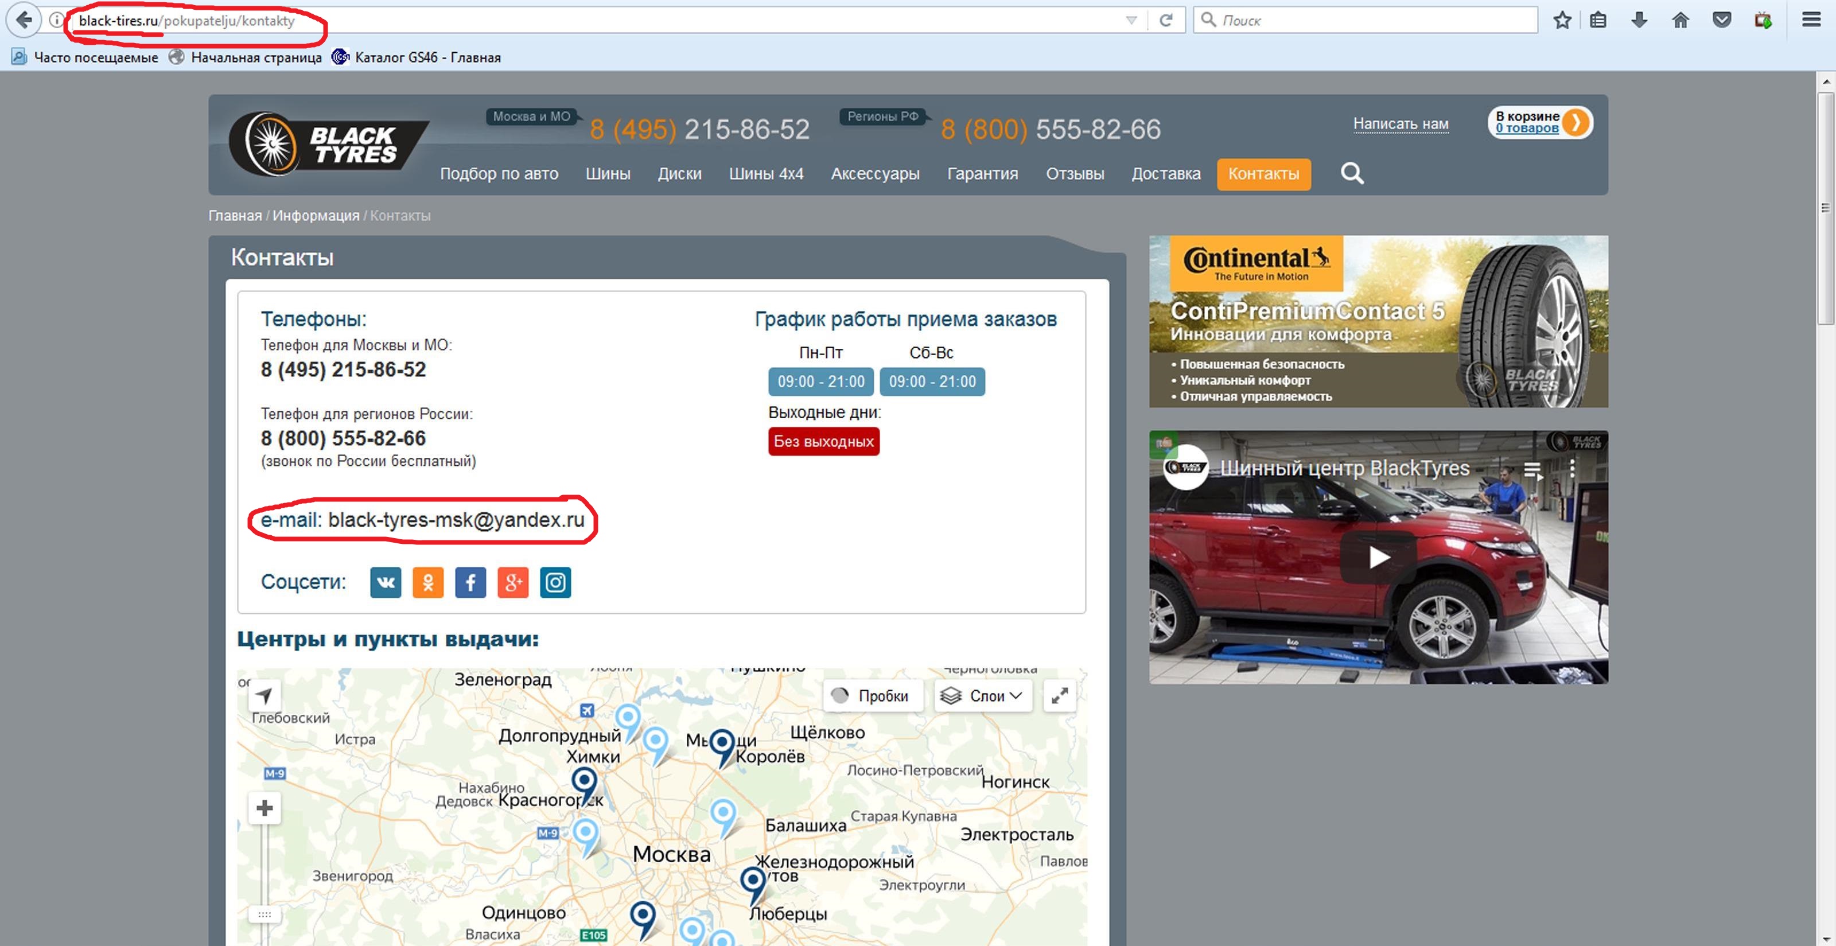Open the add-on icon beside the menu
Viewport: 1836px width, 946px height.
click(1763, 20)
